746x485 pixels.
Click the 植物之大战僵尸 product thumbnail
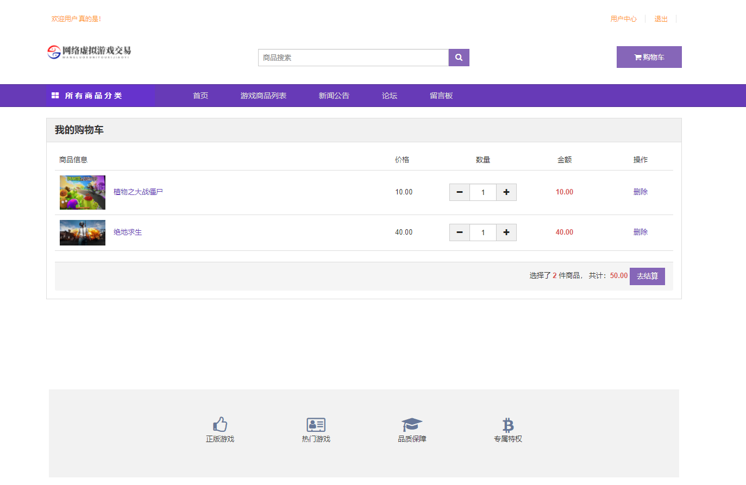coord(83,192)
